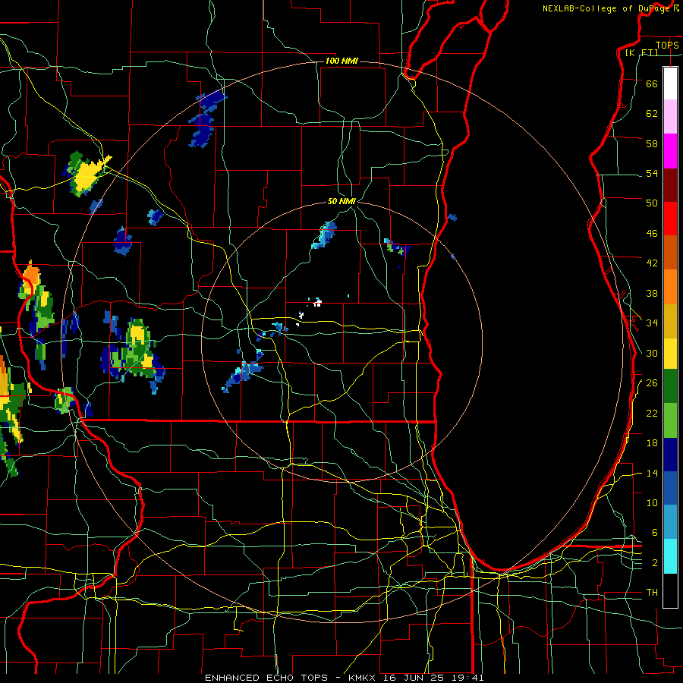Click the magenta legend swatch
Image resolution: width=683 pixels, height=683 pixels.
pyautogui.click(x=670, y=151)
